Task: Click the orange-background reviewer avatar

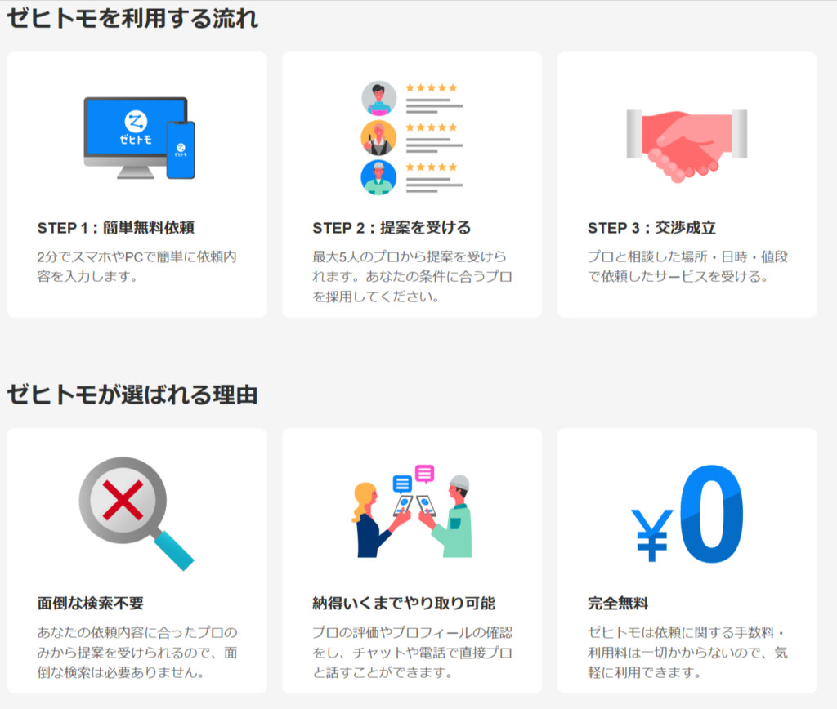Action: tap(378, 138)
